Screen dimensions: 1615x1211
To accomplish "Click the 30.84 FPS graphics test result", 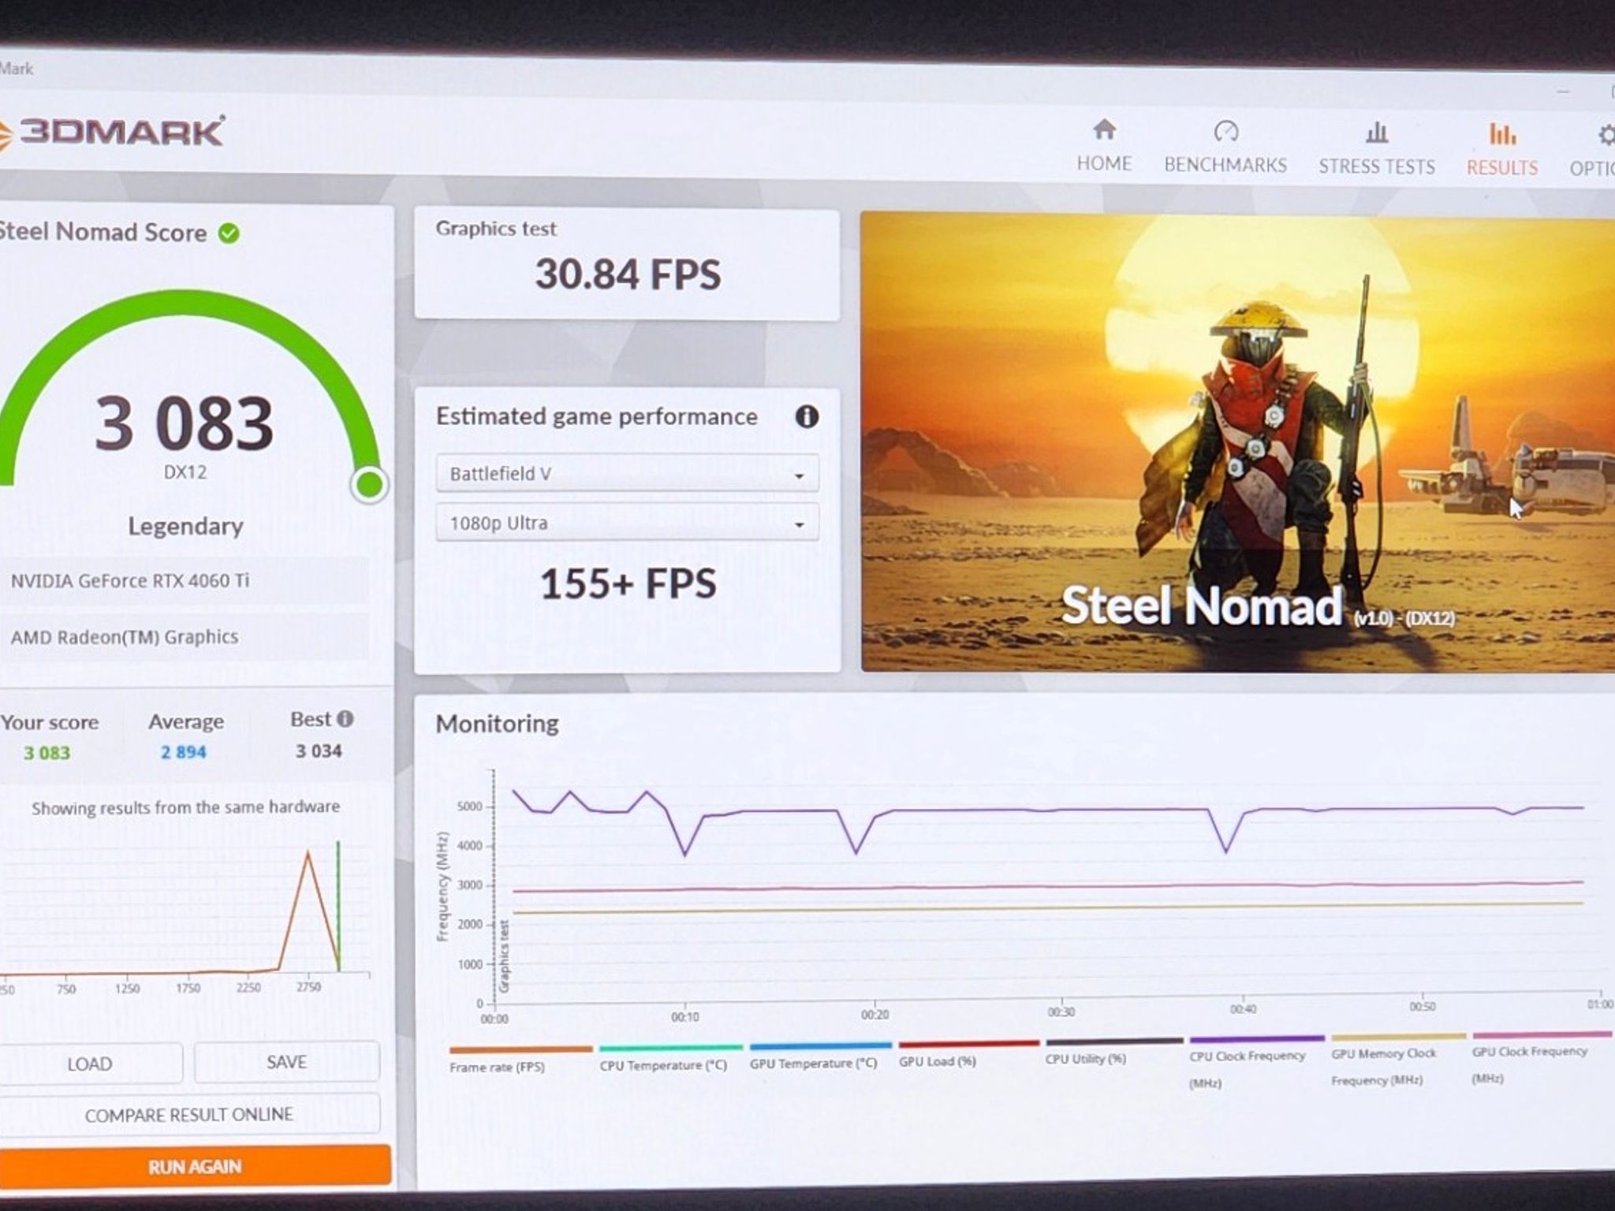I will [x=628, y=274].
